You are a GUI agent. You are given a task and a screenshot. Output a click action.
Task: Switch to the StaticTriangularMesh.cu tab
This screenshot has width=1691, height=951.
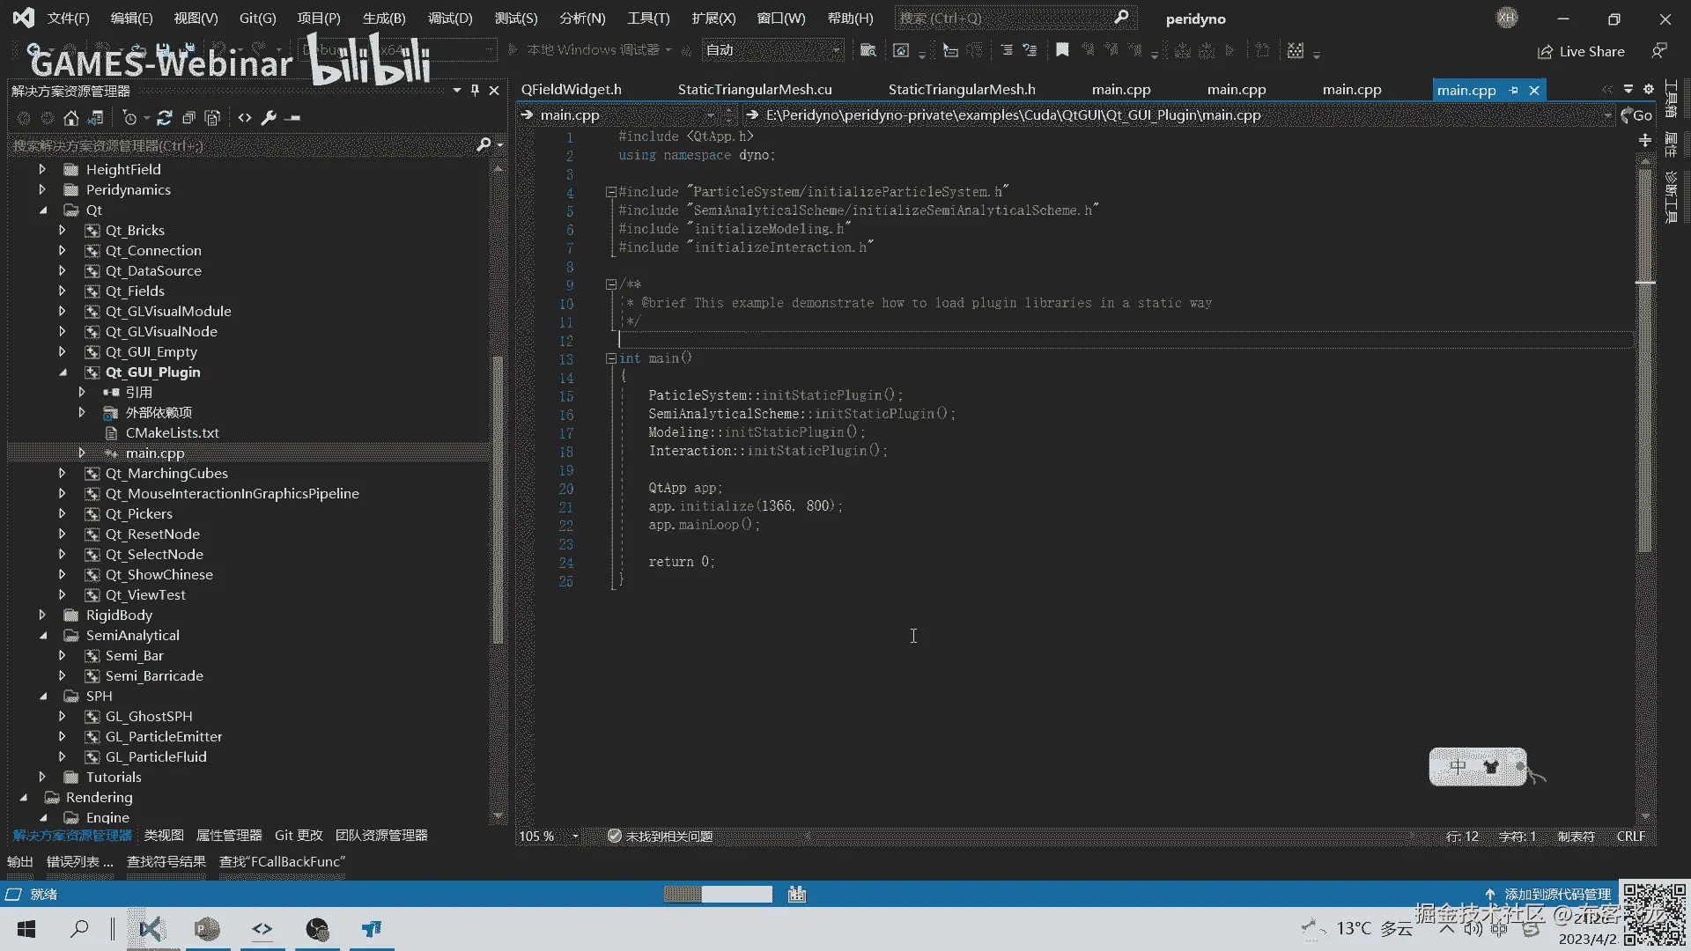(x=754, y=90)
